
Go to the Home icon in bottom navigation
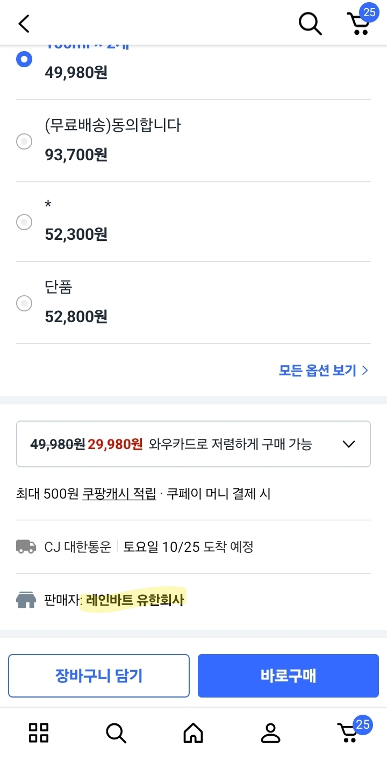pyautogui.click(x=193, y=732)
